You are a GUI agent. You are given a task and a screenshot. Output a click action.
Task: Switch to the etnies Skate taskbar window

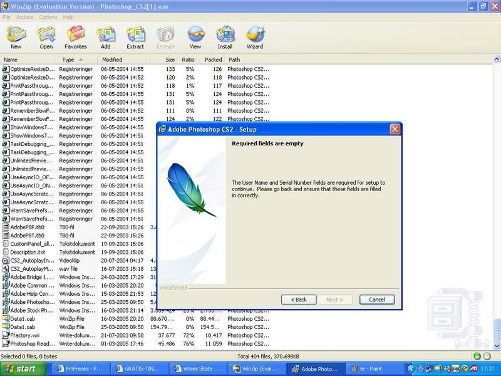pos(198,369)
